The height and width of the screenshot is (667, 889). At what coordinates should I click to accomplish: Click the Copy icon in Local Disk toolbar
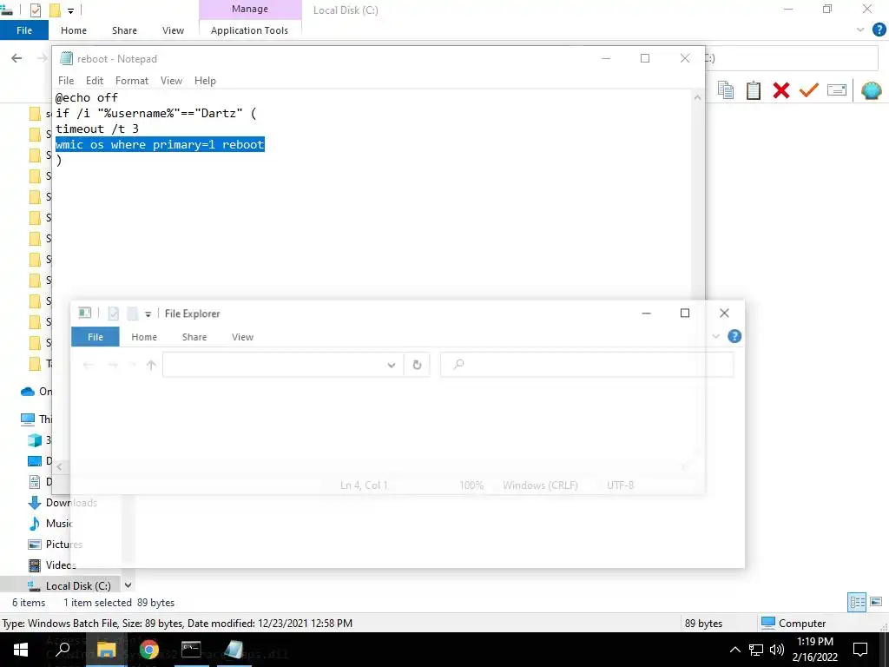coord(726,90)
